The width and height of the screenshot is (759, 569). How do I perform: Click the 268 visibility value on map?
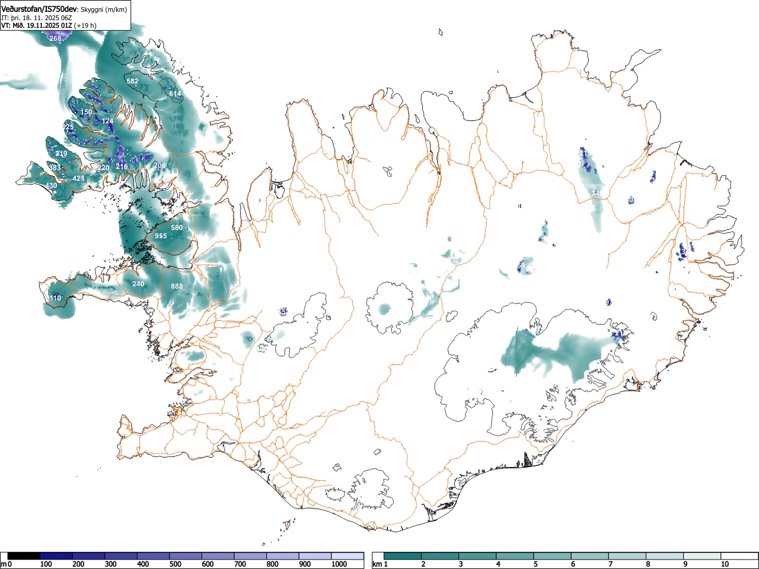pos(55,39)
